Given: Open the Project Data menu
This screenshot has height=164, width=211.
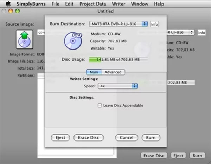Looking at the screenshot, I should coord(93,4).
